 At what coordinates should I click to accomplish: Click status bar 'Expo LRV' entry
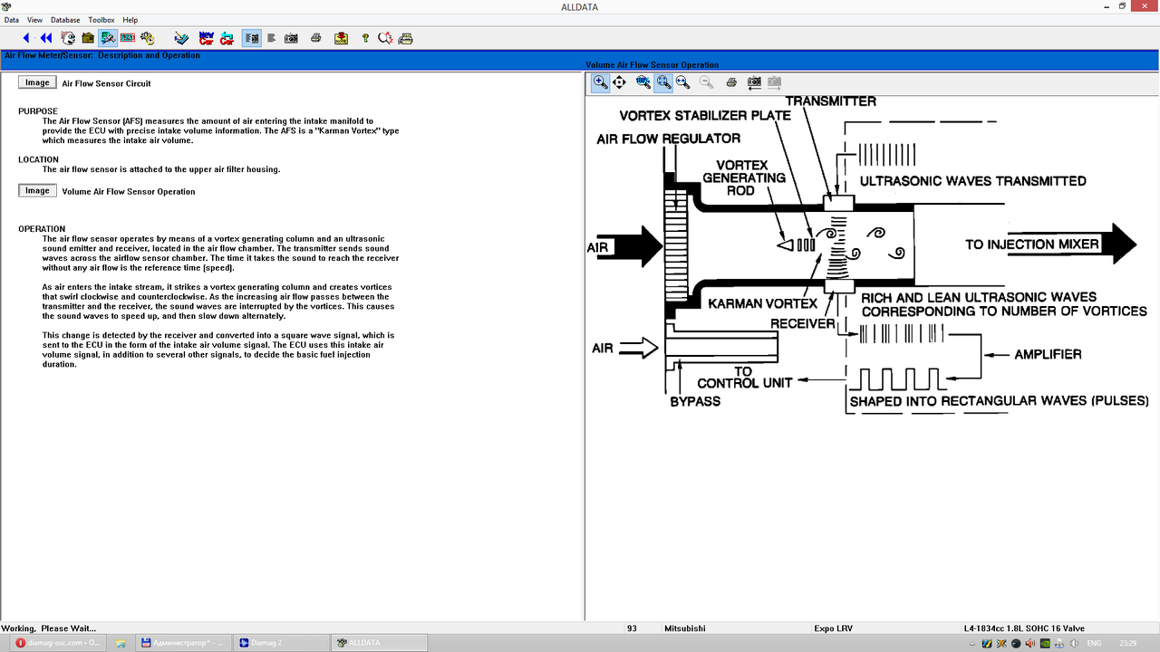833,628
